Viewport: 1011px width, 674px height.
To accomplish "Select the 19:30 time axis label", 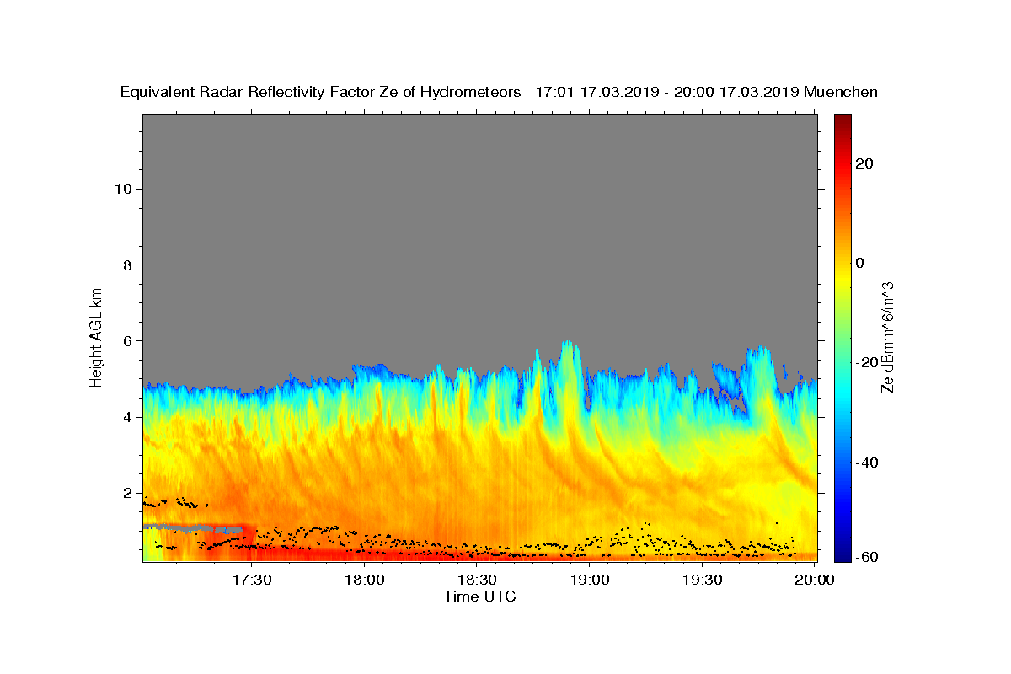I will 703,580.
